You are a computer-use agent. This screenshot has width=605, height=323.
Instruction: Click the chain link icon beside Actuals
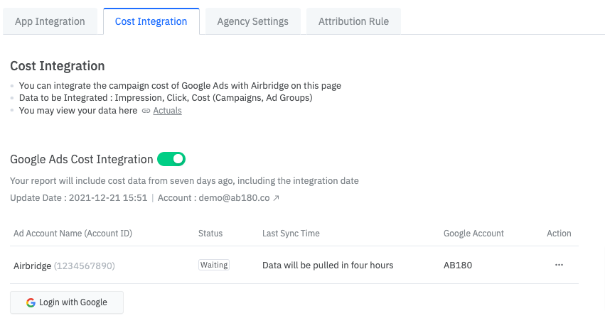pos(146,111)
